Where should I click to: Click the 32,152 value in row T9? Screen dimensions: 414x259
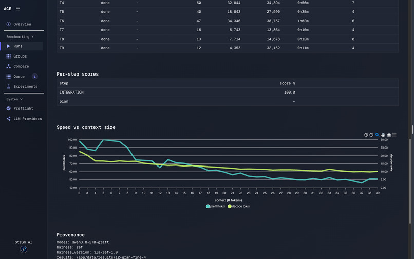click(x=273, y=48)
